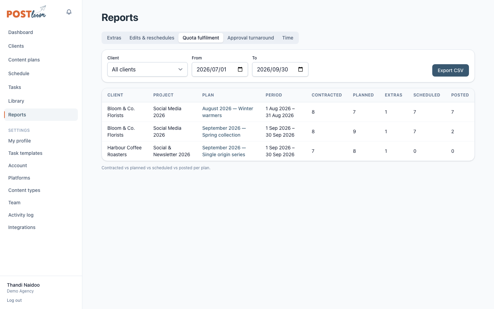Click the Scheduled column header
This screenshot has width=494, height=309.
(427, 95)
